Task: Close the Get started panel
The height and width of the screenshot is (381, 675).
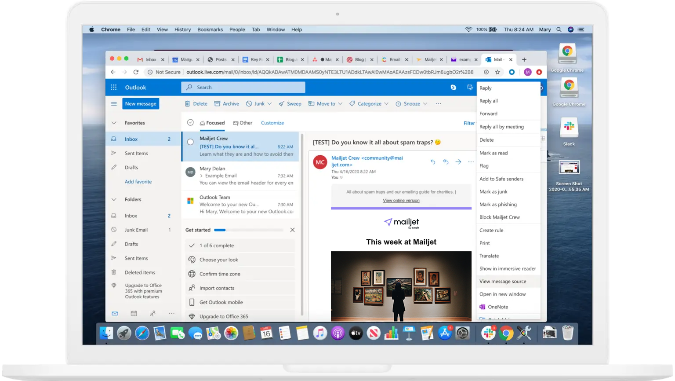Action: point(292,230)
